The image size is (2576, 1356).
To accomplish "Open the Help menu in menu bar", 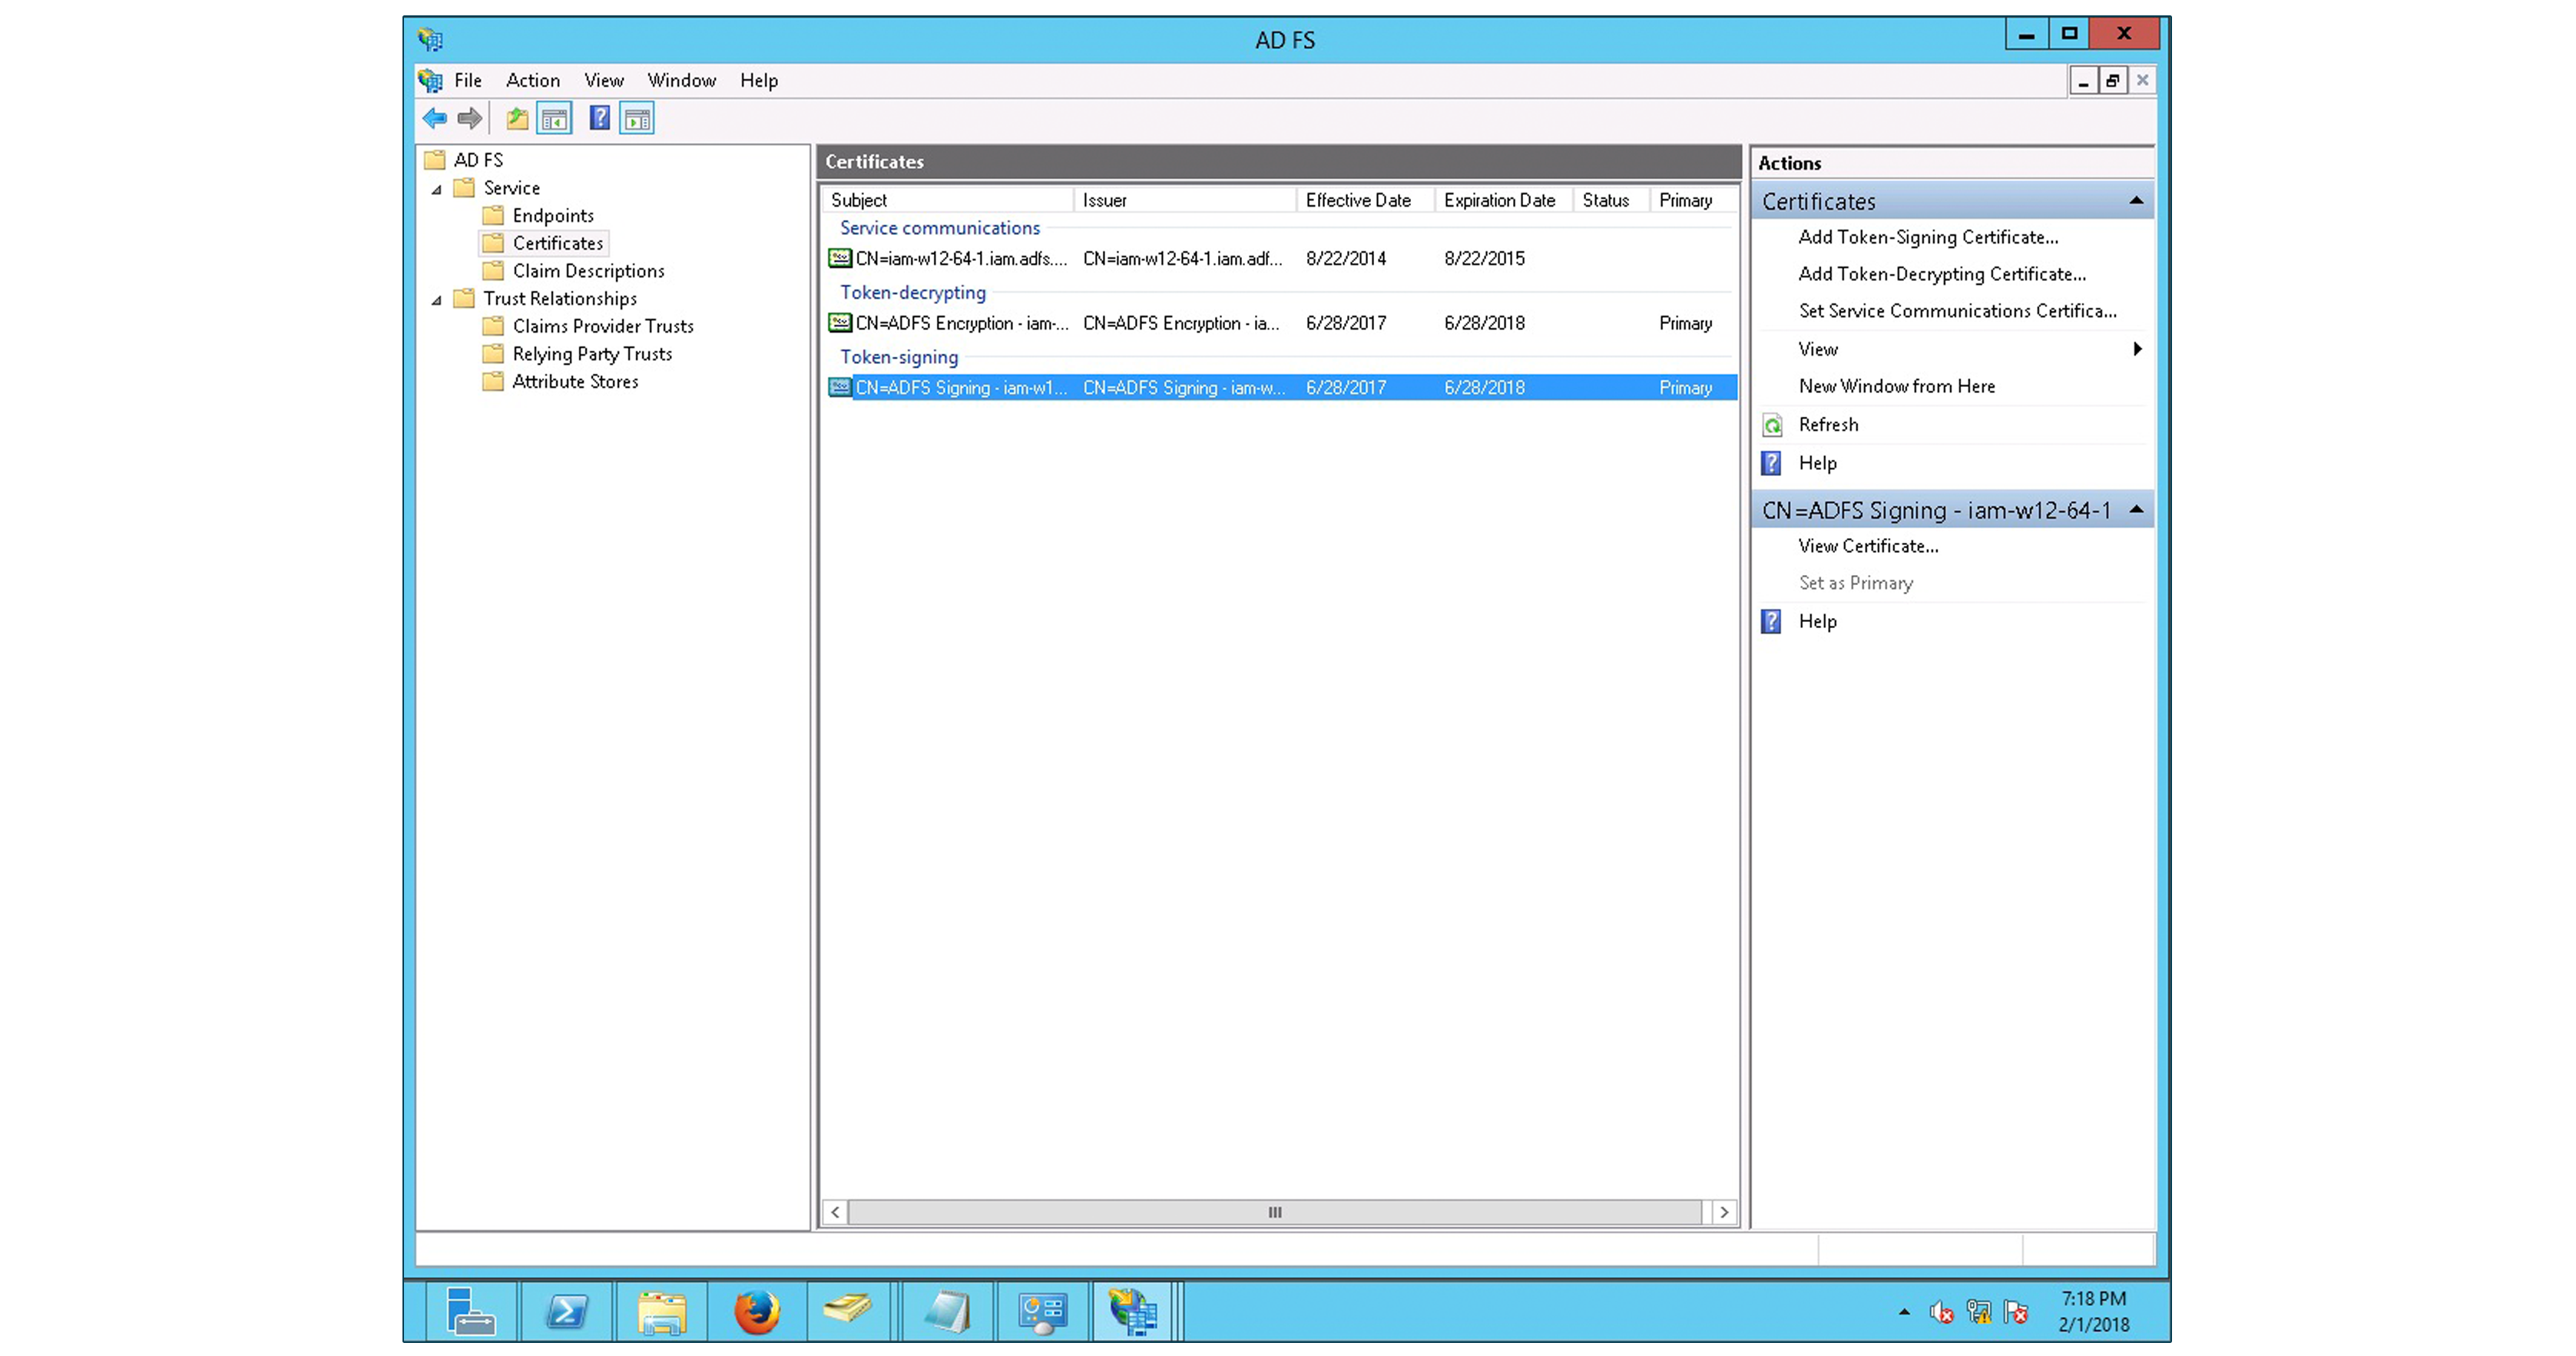I will pyautogui.click(x=759, y=80).
